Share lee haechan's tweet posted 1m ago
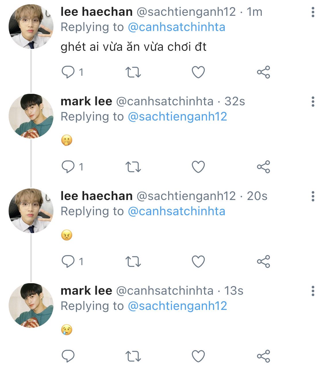This screenshot has height=369, width=336. (x=263, y=72)
